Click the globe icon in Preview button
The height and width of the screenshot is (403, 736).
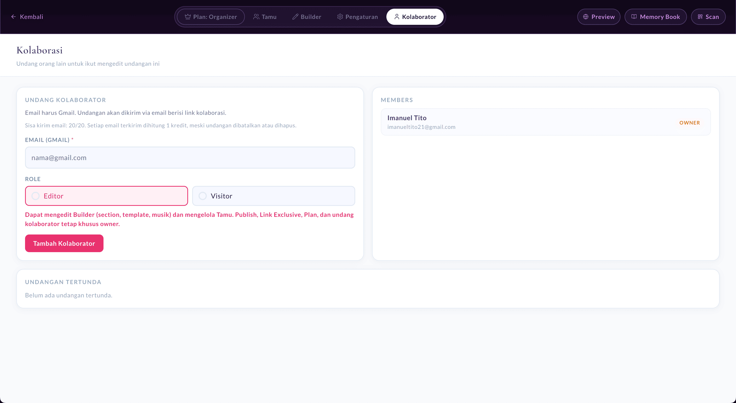(586, 17)
